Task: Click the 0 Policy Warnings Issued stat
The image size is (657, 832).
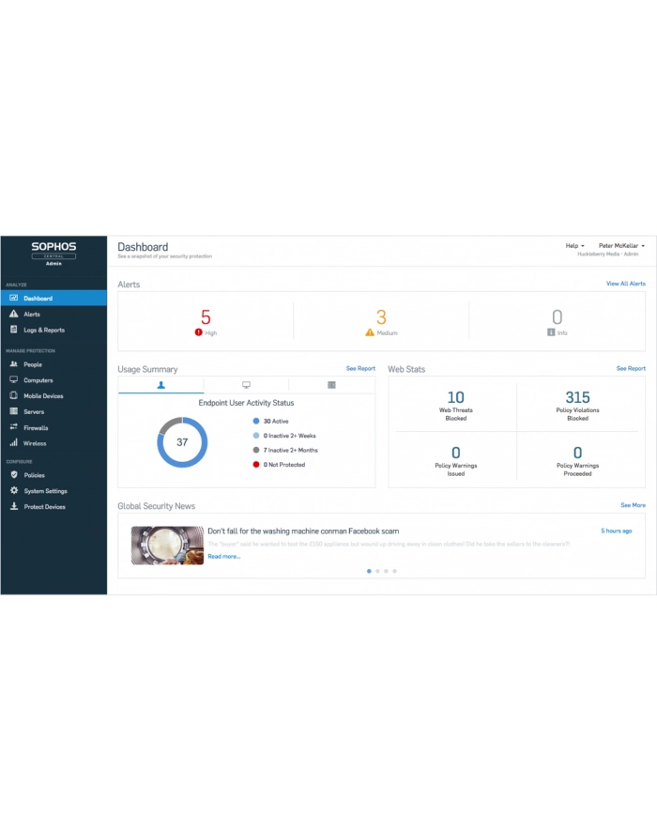Action: tap(455, 461)
